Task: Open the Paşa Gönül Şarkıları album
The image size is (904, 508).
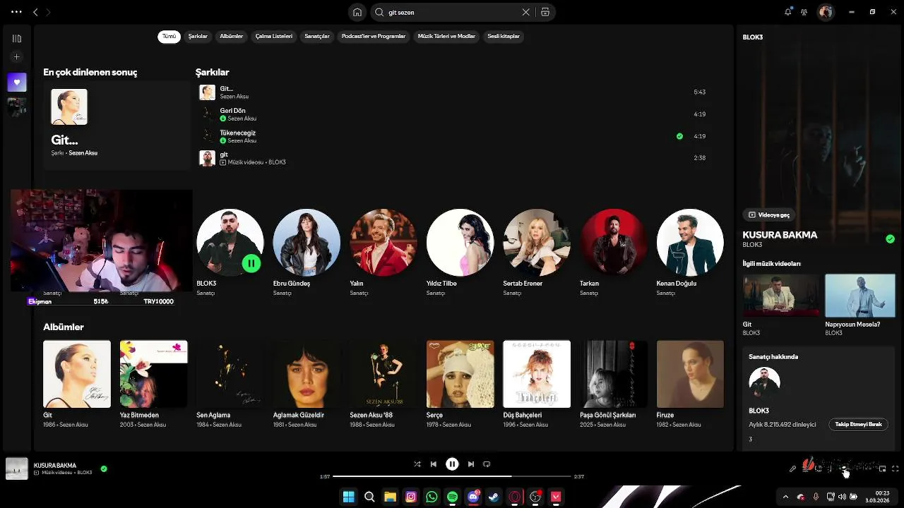Action: point(613,384)
